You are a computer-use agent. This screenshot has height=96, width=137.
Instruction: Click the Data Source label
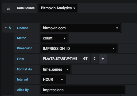tap(26, 8)
